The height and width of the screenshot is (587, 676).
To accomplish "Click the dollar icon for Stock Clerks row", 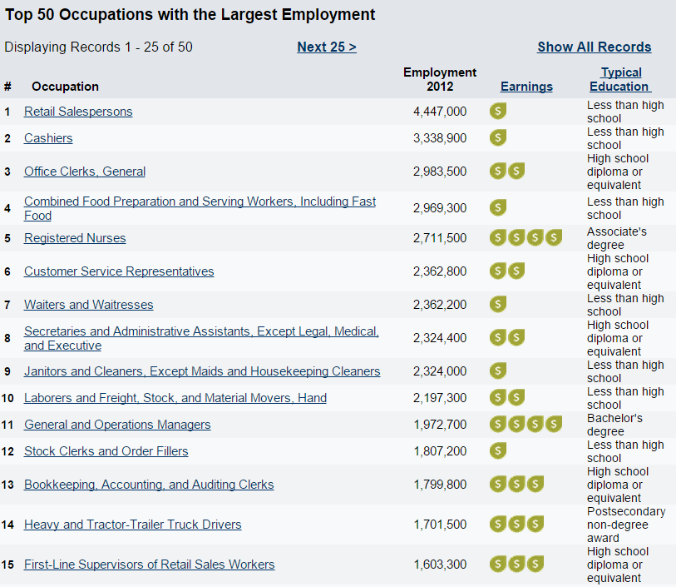I will pos(498,450).
